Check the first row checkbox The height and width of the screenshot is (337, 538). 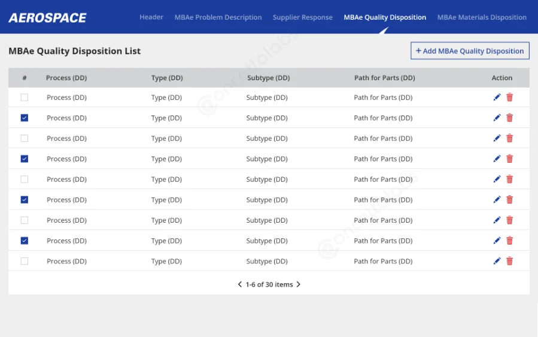click(x=25, y=98)
